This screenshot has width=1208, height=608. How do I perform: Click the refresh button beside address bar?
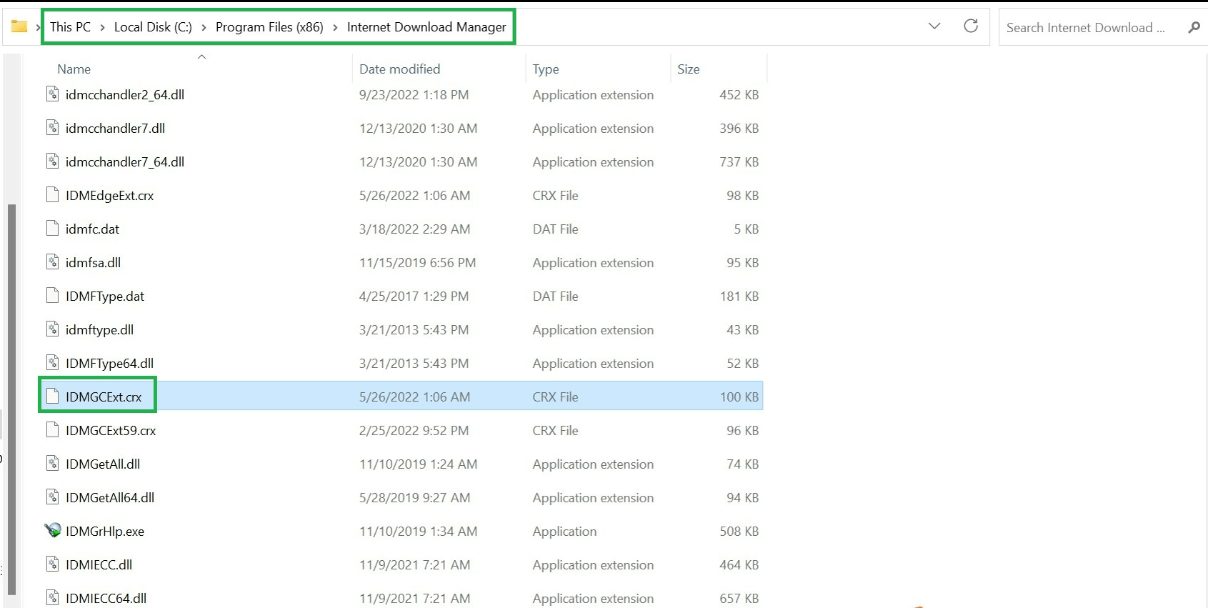[971, 26]
